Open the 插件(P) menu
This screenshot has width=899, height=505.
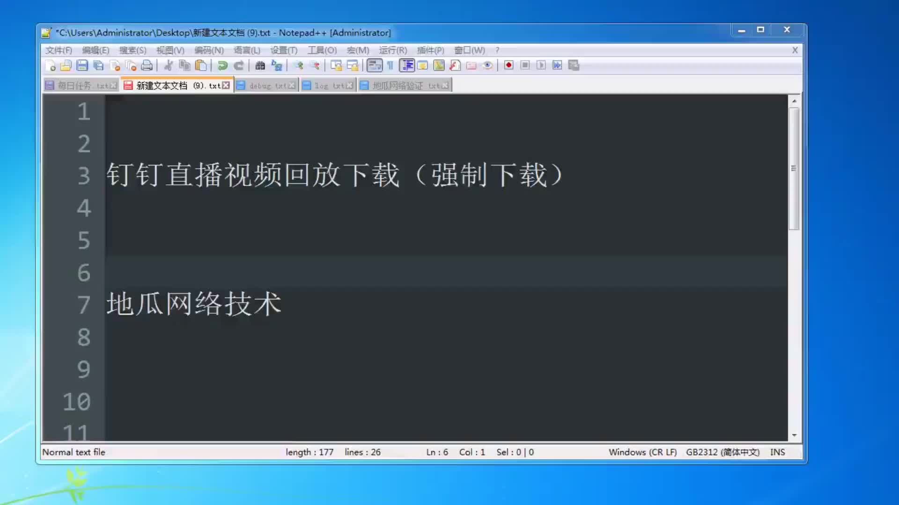429,50
